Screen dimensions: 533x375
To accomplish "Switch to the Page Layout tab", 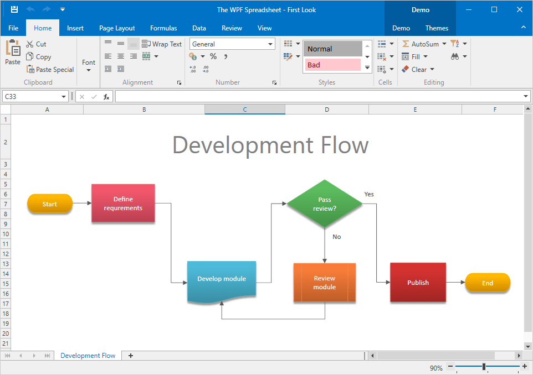I will (x=117, y=28).
